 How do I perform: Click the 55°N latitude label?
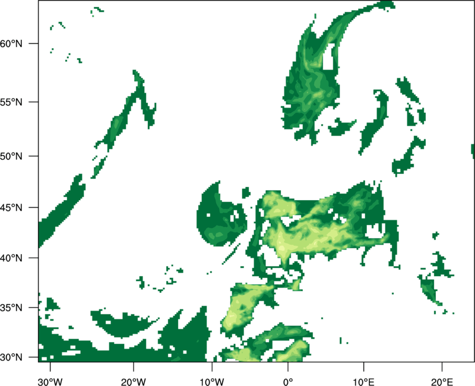11,102
